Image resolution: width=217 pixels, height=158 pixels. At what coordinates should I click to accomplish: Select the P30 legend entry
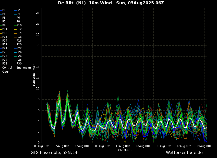click(19, 64)
